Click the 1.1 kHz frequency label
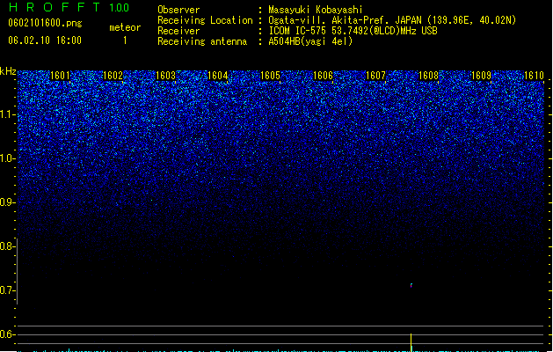The height and width of the screenshot is (352, 553). point(7,114)
